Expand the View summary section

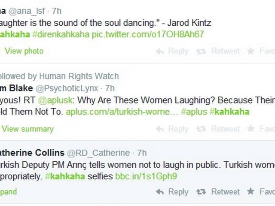pos(27,129)
